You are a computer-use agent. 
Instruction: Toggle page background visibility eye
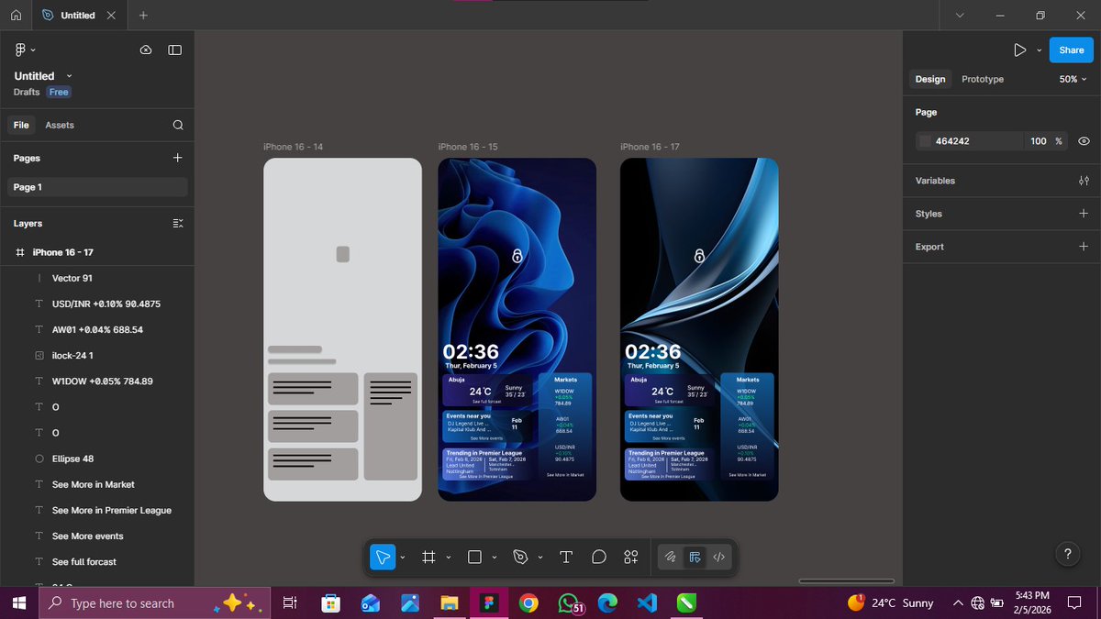pyautogui.click(x=1084, y=141)
